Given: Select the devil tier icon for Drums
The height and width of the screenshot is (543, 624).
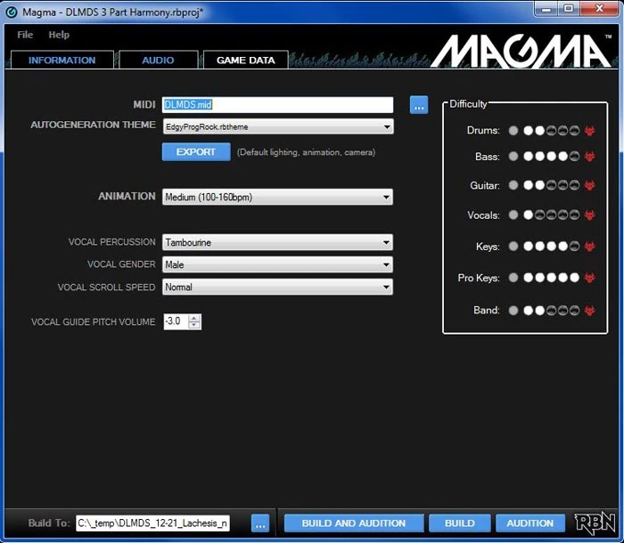Looking at the screenshot, I should [x=590, y=130].
